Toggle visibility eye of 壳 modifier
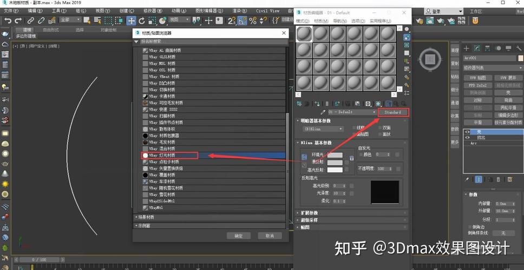The width and height of the screenshot is (524, 270). (468, 132)
